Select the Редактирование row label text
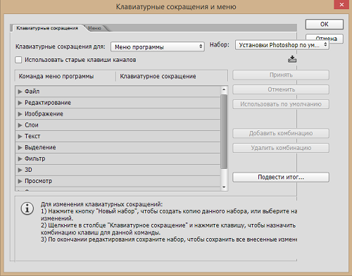The width and height of the screenshot is (352, 276). 48,103
